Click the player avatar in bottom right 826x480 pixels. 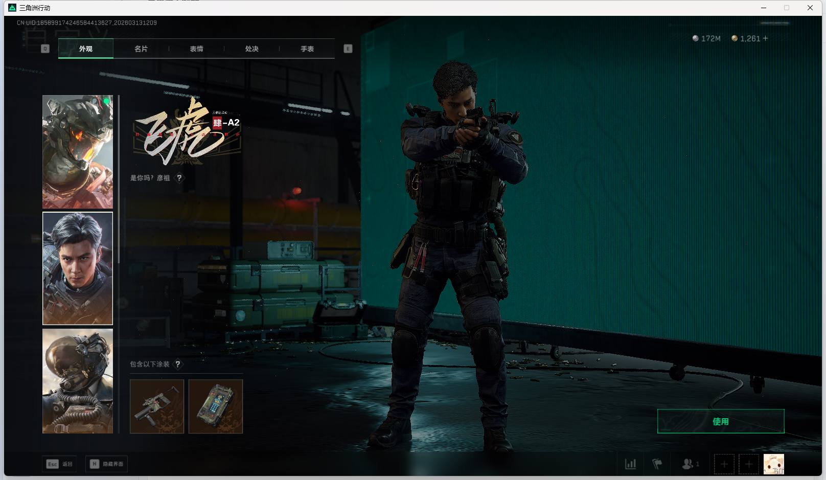point(773,464)
